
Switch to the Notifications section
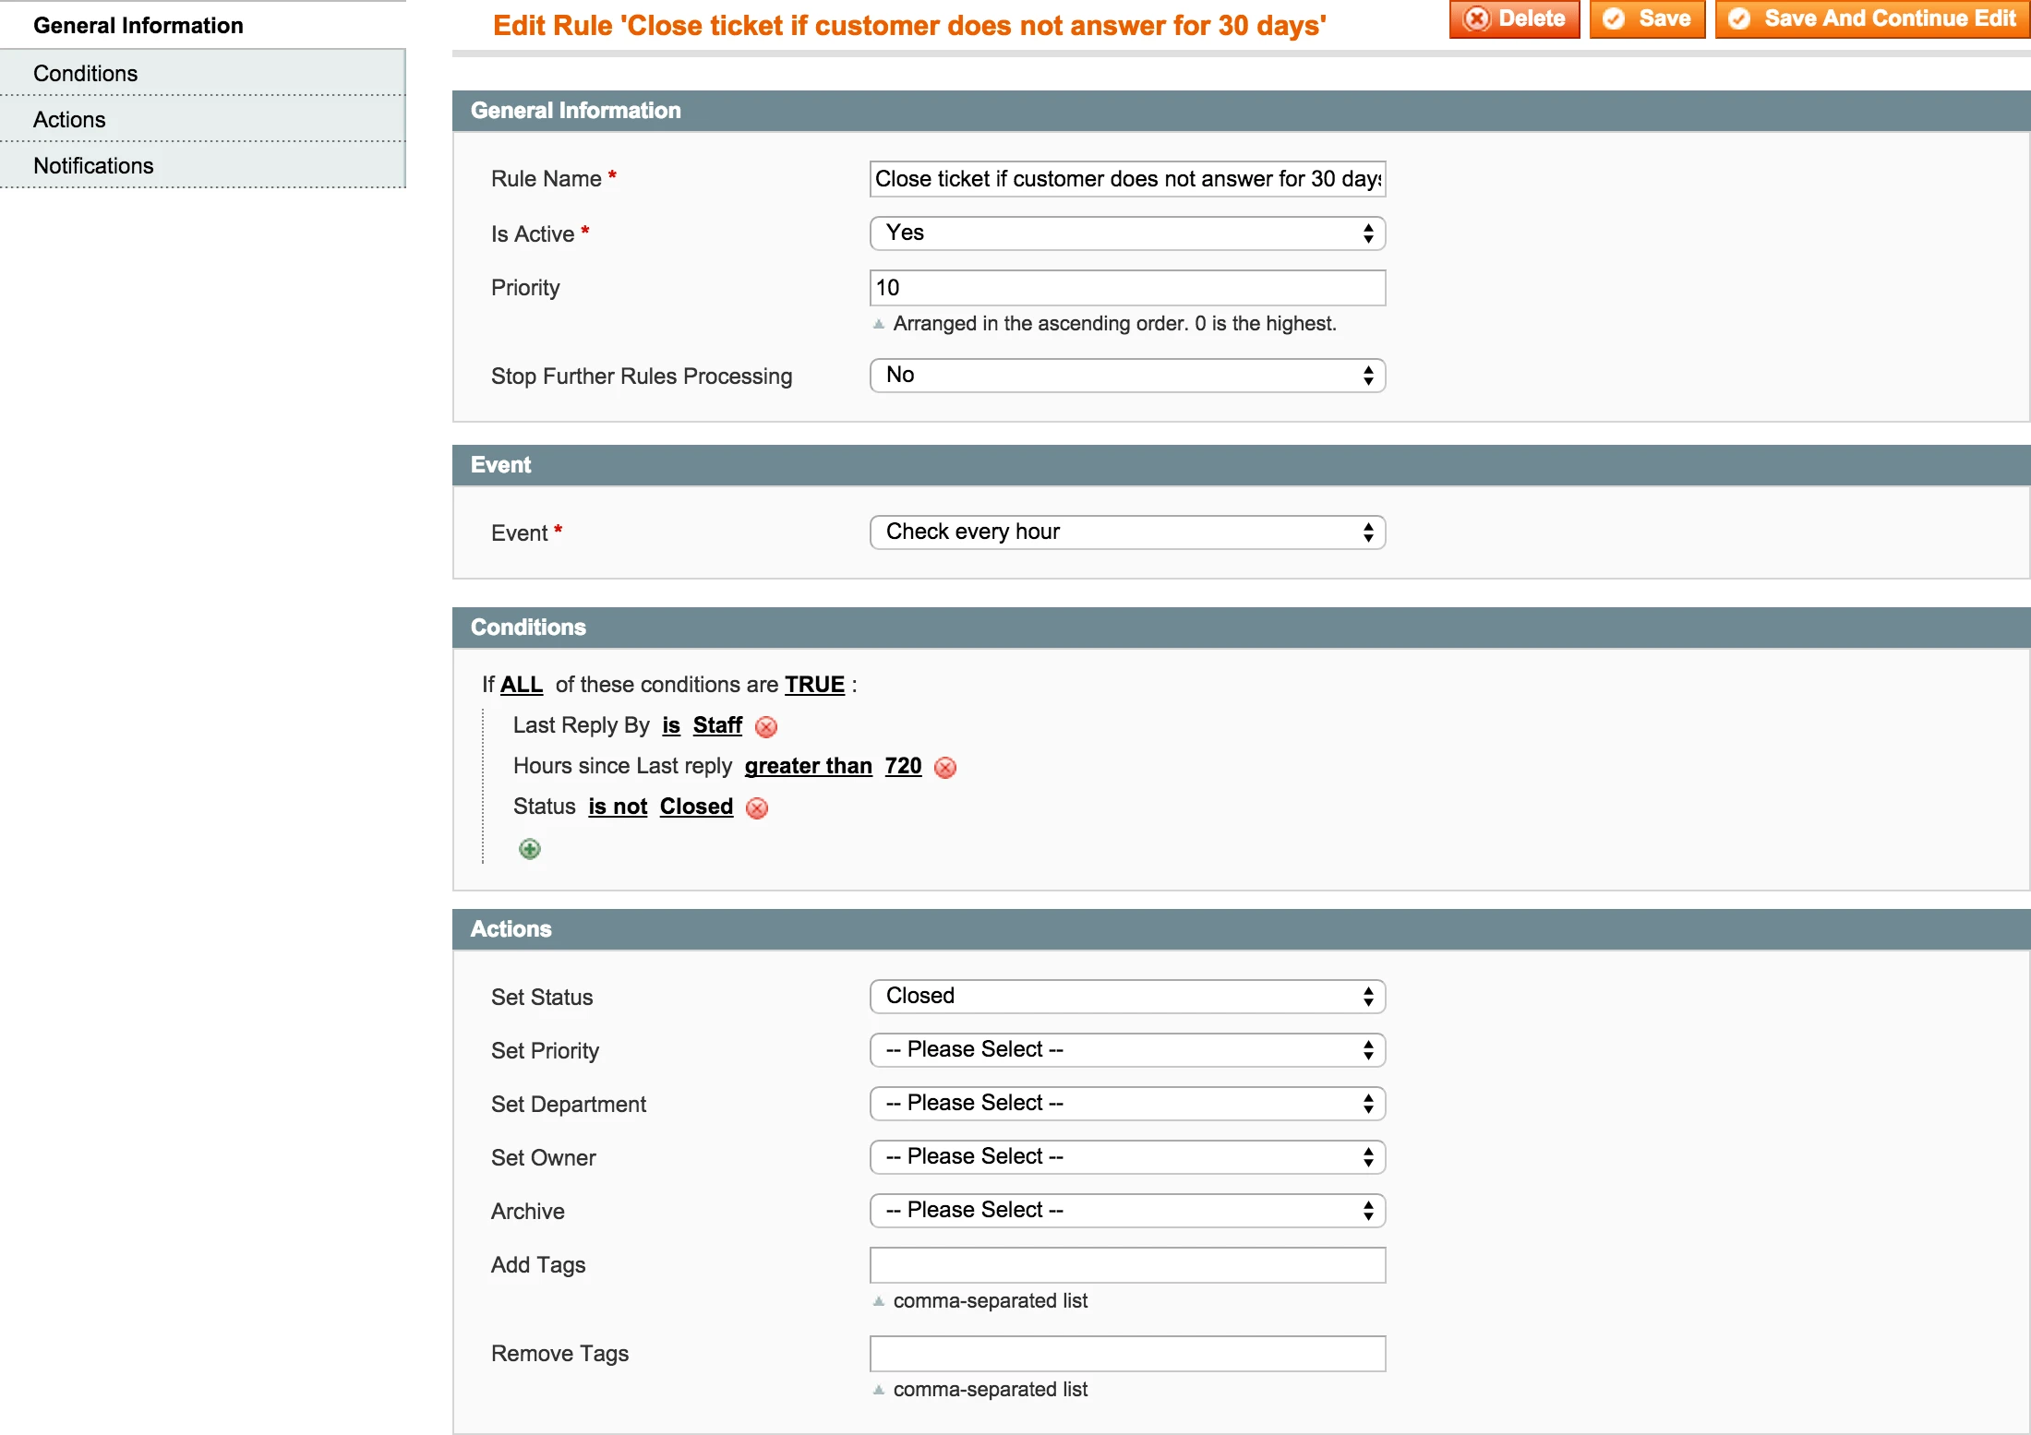click(93, 165)
